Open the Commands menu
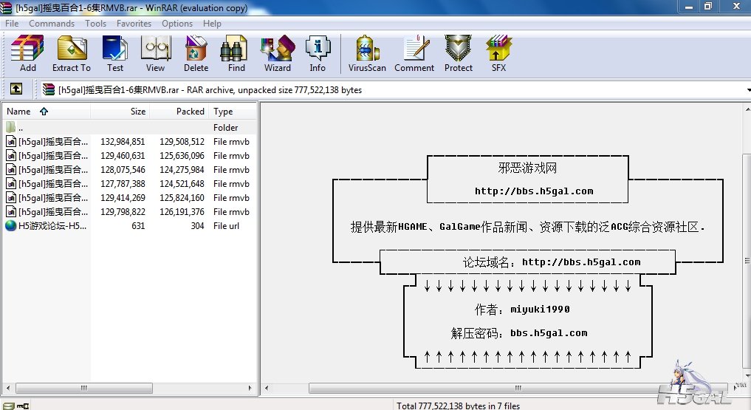The height and width of the screenshot is (410, 751). coord(52,24)
